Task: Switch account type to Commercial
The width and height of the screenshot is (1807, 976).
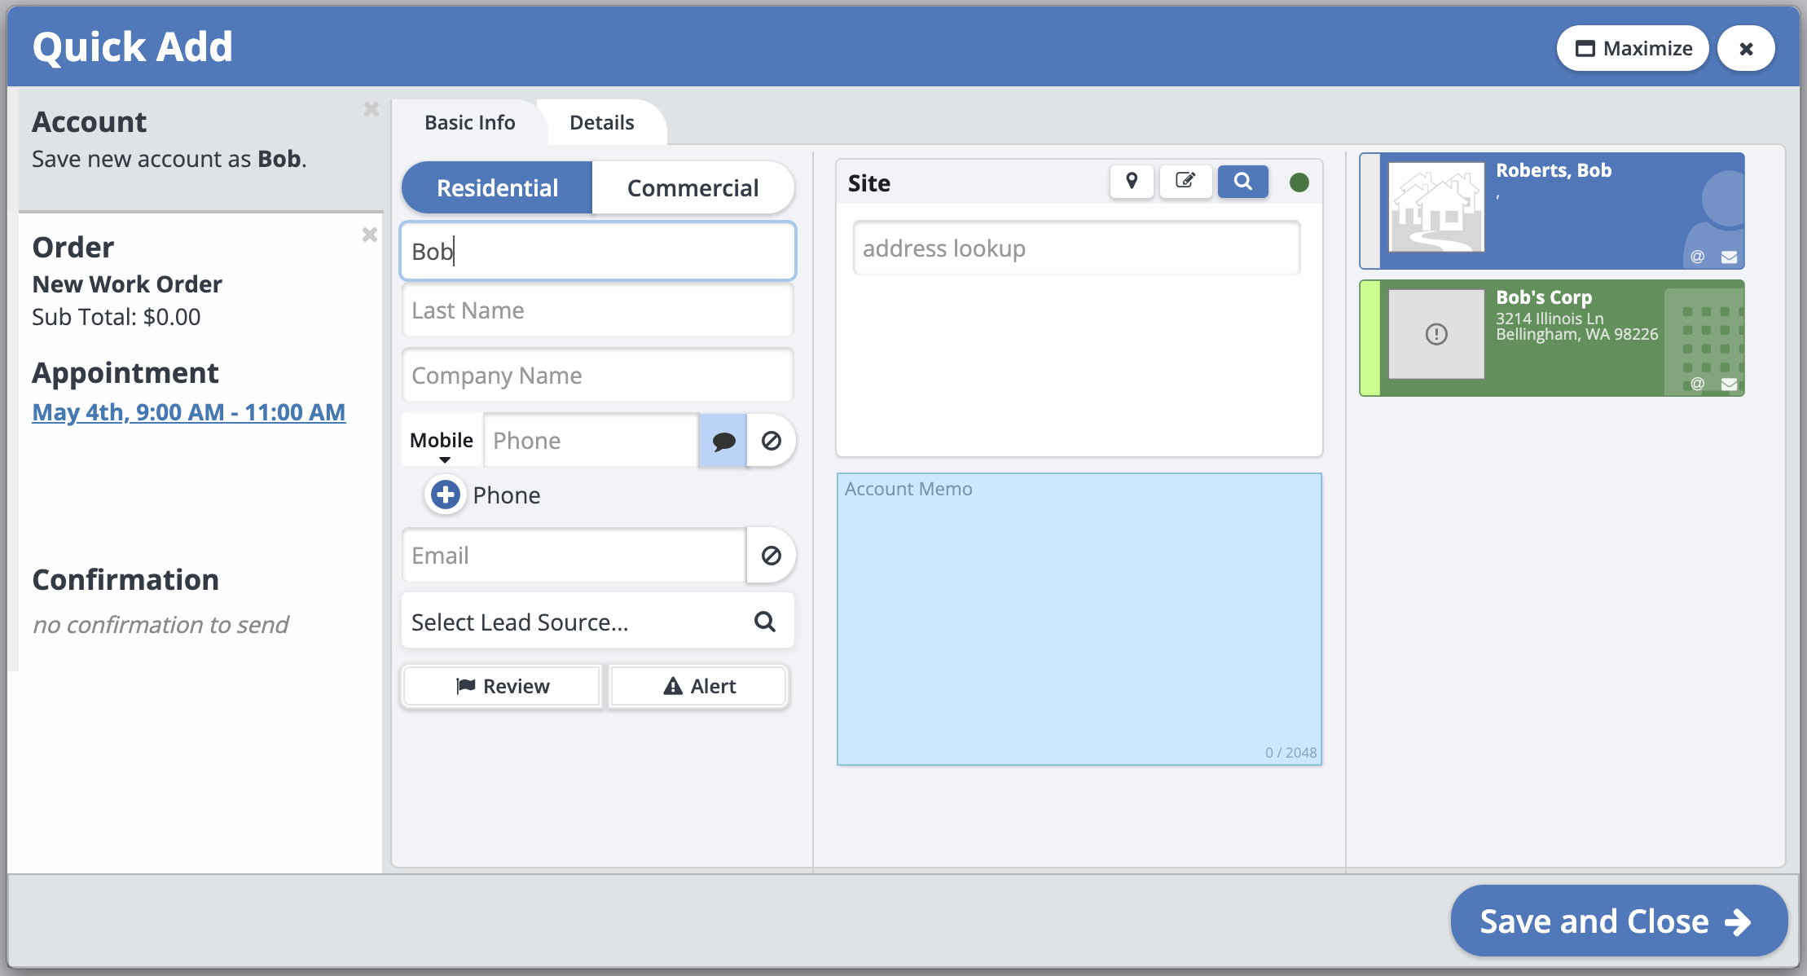Action: coord(692,188)
